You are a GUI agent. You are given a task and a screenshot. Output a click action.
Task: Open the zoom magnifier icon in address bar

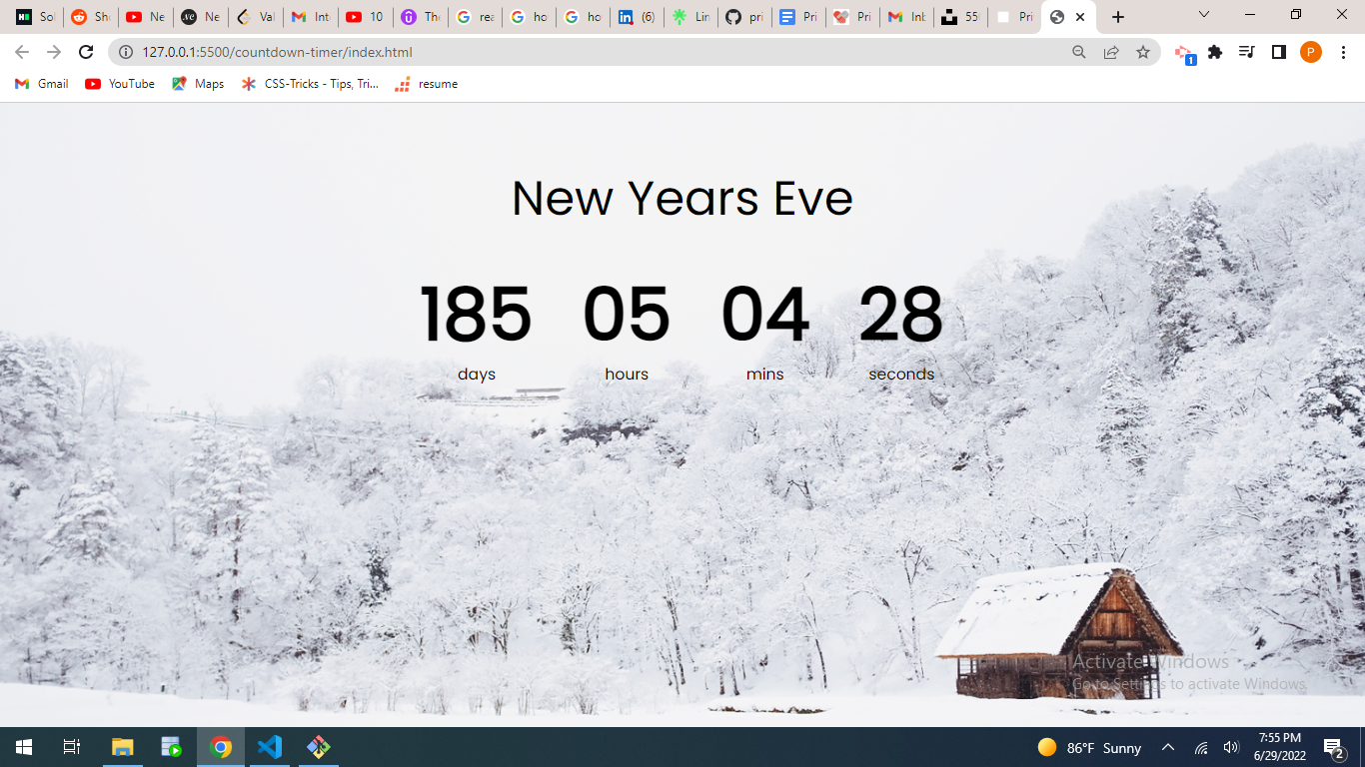1079,52
